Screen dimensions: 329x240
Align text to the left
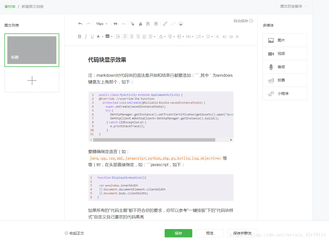(125, 37)
